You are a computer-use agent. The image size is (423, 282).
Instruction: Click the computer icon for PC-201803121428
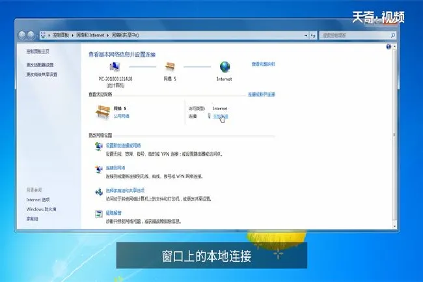pyautogui.click(x=115, y=66)
